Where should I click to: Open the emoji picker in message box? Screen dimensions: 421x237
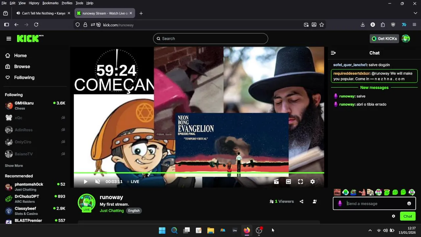[409, 203]
